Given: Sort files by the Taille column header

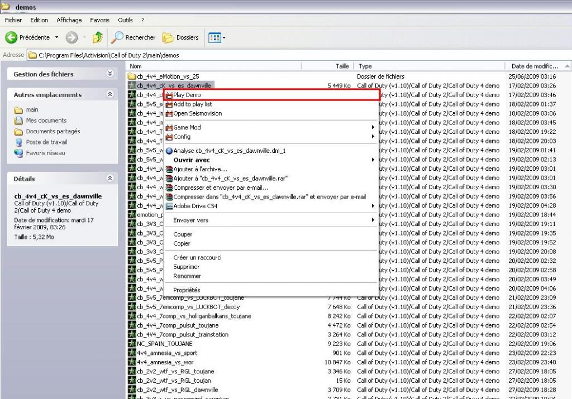Looking at the screenshot, I should click(327, 66).
